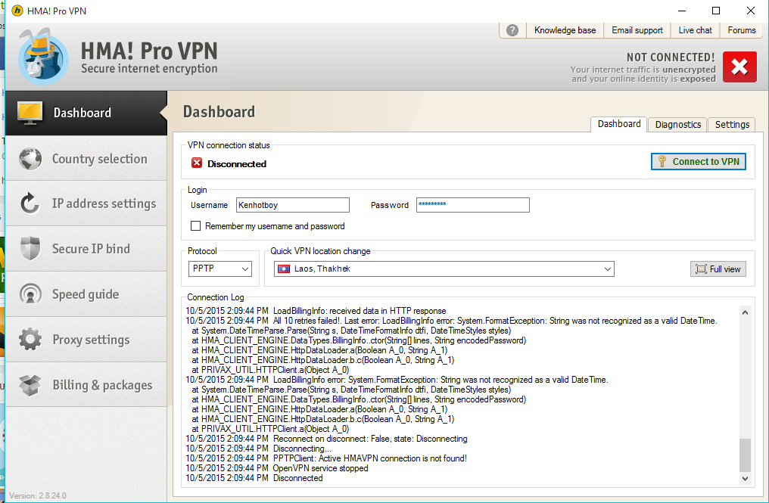Switch to the Diagnostics tab
This screenshot has height=503, width=769.
pyautogui.click(x=677, y=125)
